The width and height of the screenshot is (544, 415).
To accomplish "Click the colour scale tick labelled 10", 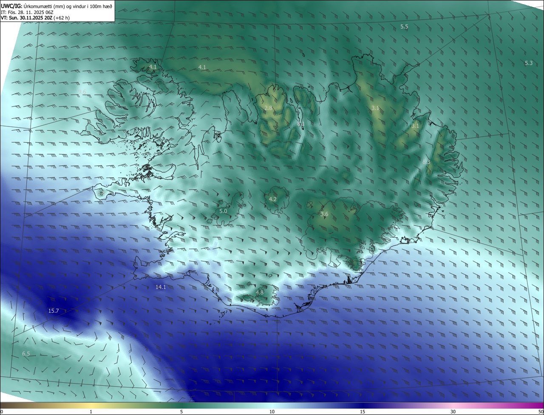I will (272, 412).
